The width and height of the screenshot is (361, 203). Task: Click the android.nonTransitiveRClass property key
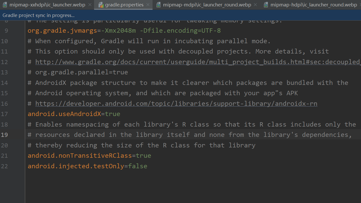coord(80,156)
